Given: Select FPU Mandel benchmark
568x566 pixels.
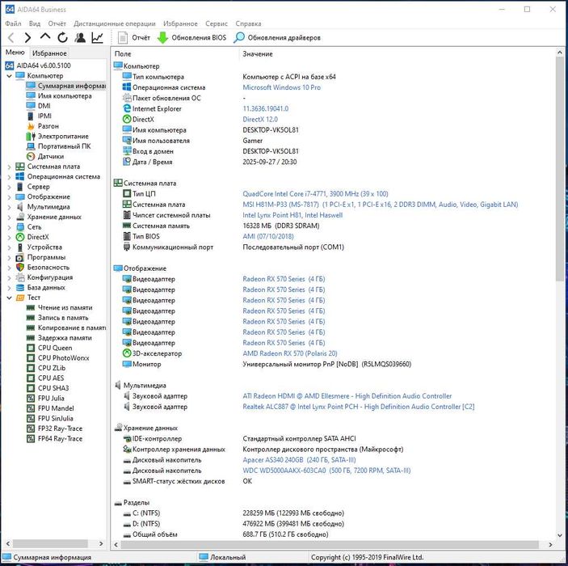Looking at the screenshot, I should pos(56,408).
